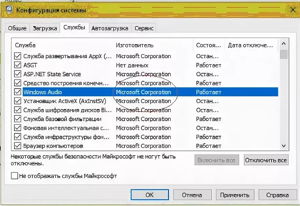300x206 pixels.
Task: Click Работает status of ASGT
Action: [x=208, y=65]
